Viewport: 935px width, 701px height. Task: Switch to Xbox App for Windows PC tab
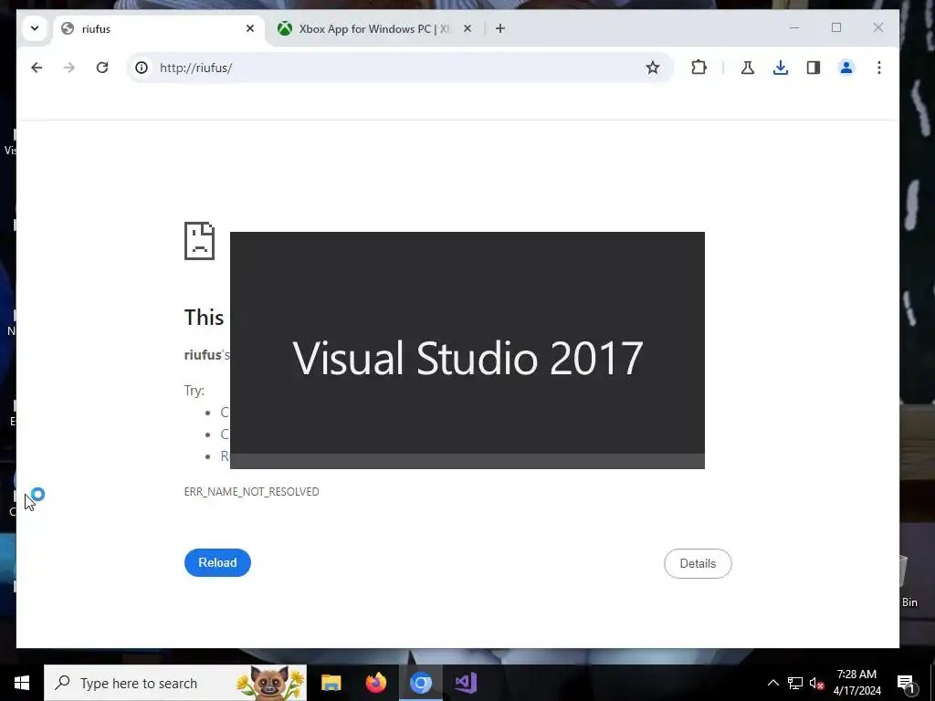tap(373, 28)
